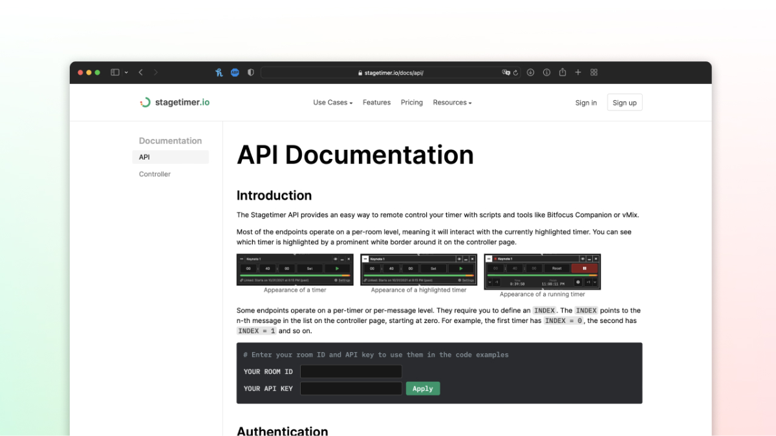Image resolution: width=776 pixels, height=436 pixels.
Task: Expand the Use Cases menu
Action: point(332,103)
